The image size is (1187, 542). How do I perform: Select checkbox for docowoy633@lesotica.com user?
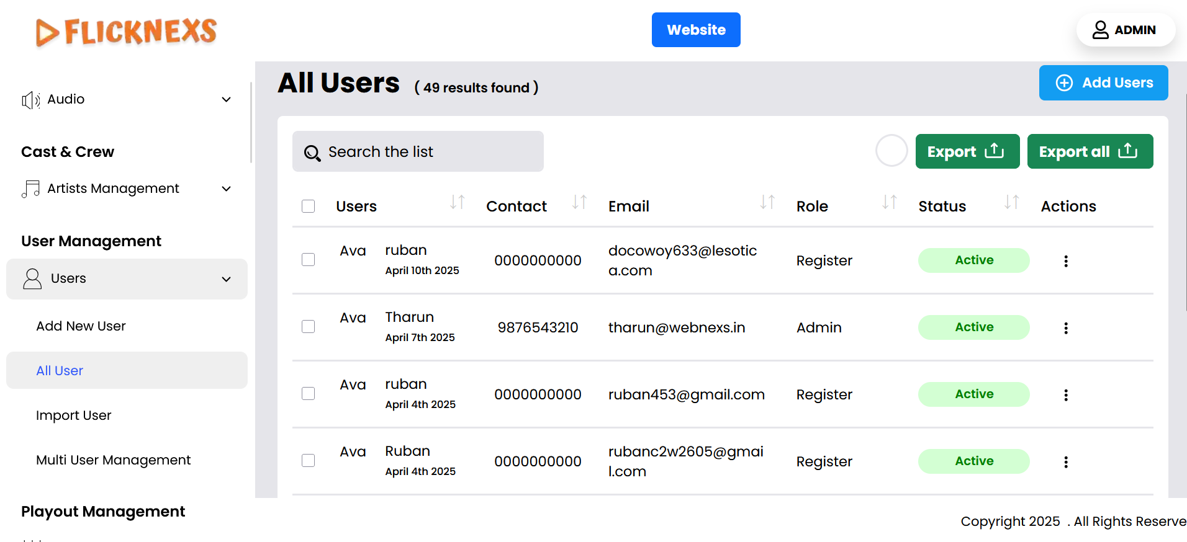click(308, 260)
